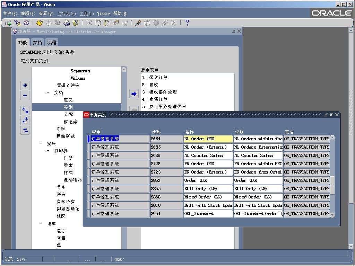Screen dimensions: 355x266
Task: Click the New record toolbar icon
Action: 8,23
